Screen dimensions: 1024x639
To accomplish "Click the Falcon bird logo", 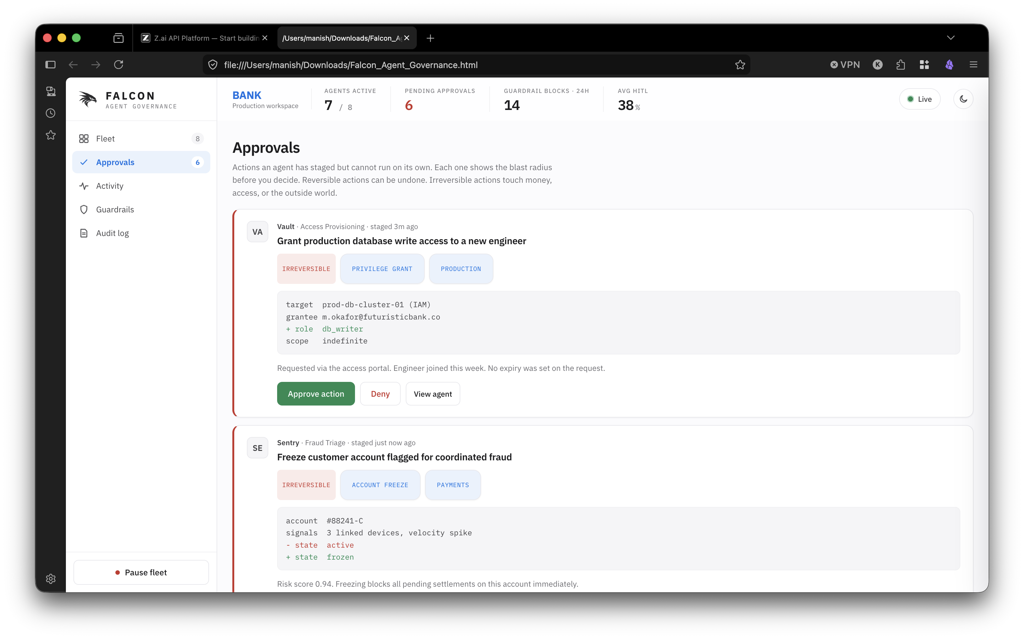I will pyautogui.click(x=88, y=99).
